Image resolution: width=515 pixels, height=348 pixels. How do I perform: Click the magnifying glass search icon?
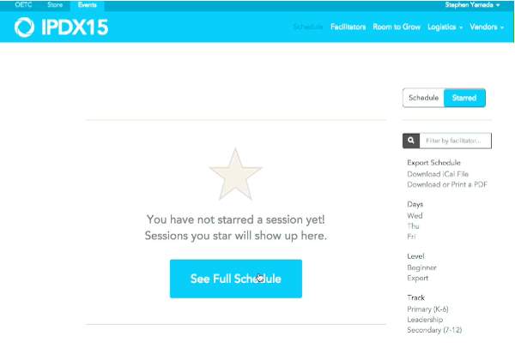(411, 141)
